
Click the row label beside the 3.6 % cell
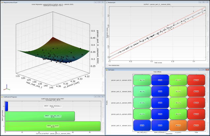(x=121, y=125)
